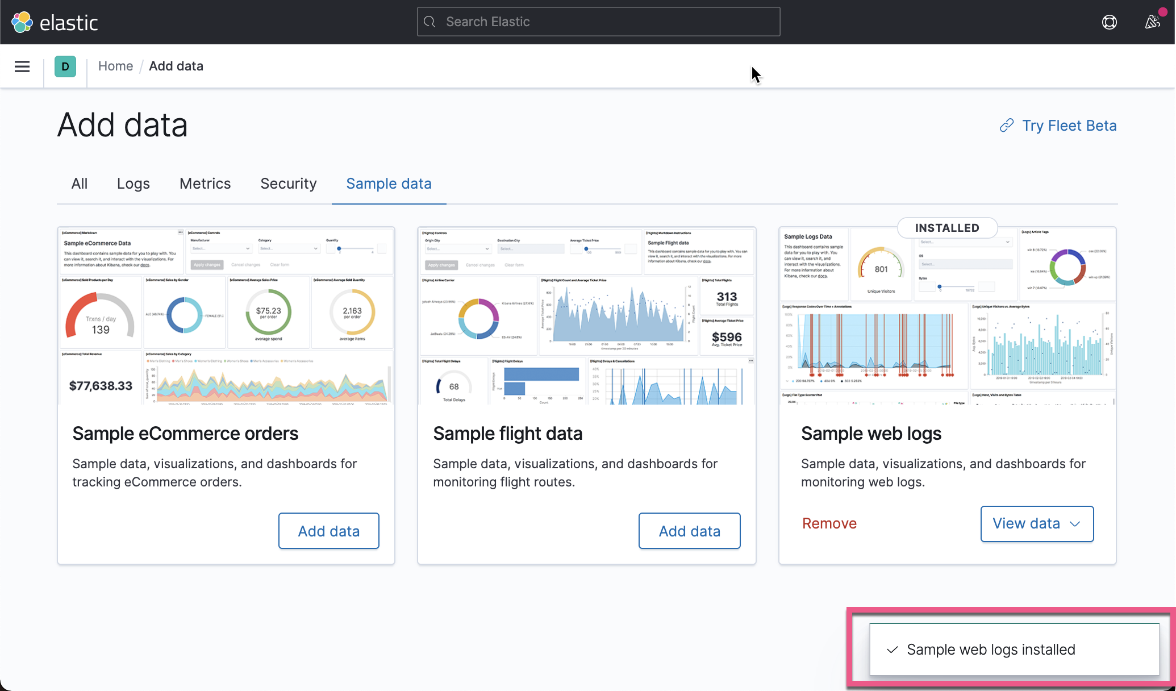Remove the Sample web logs data
The width and height of the screenshot is (1176, 691).
click(829, 523)
